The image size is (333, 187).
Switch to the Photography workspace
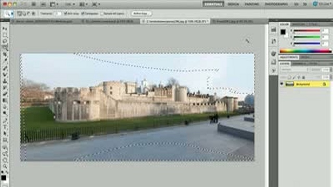[276, 4]
